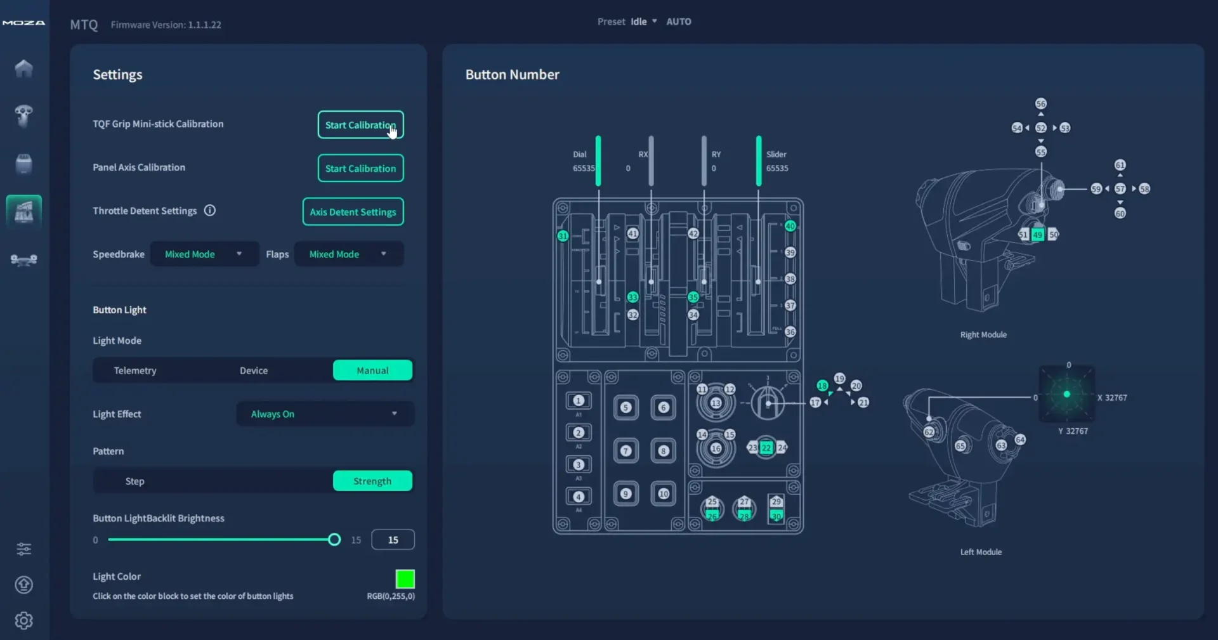Click the Throttle Detent Settings info icon
The width and height of the screenshot is (1218, 640).
click(x=209, y=211)
